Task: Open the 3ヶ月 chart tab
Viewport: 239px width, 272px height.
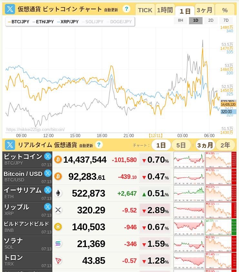Action: coord(204,10)
